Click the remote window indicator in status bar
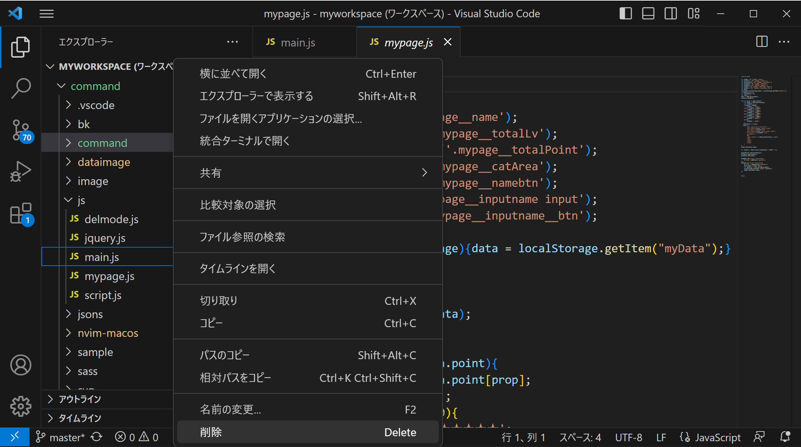 point(15,437)
